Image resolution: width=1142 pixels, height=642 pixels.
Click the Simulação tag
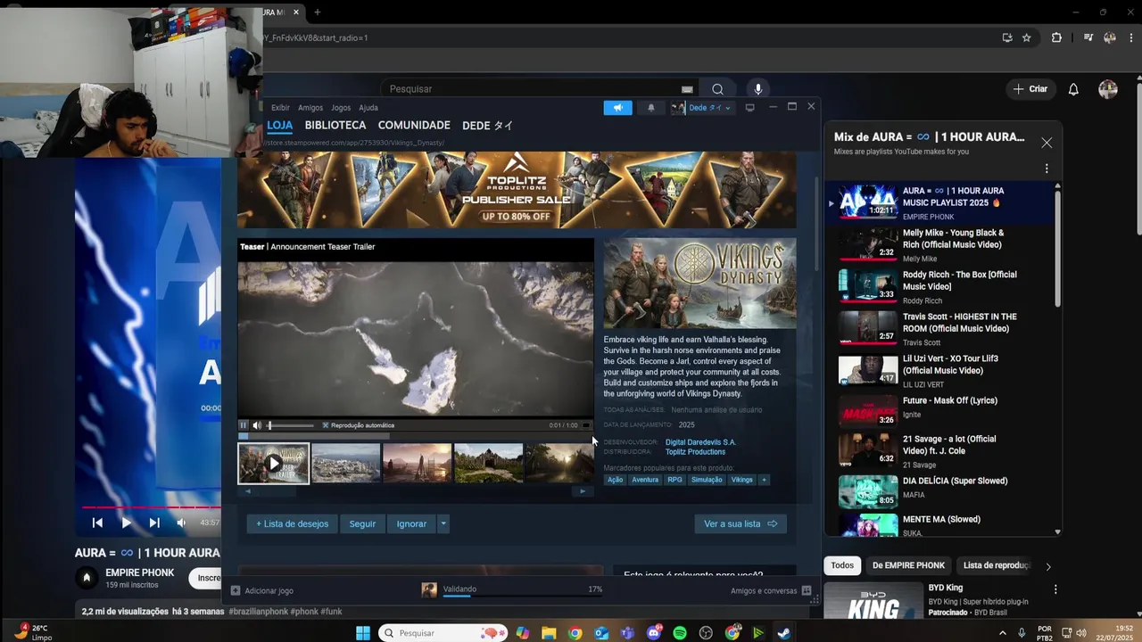pos(707,480)
